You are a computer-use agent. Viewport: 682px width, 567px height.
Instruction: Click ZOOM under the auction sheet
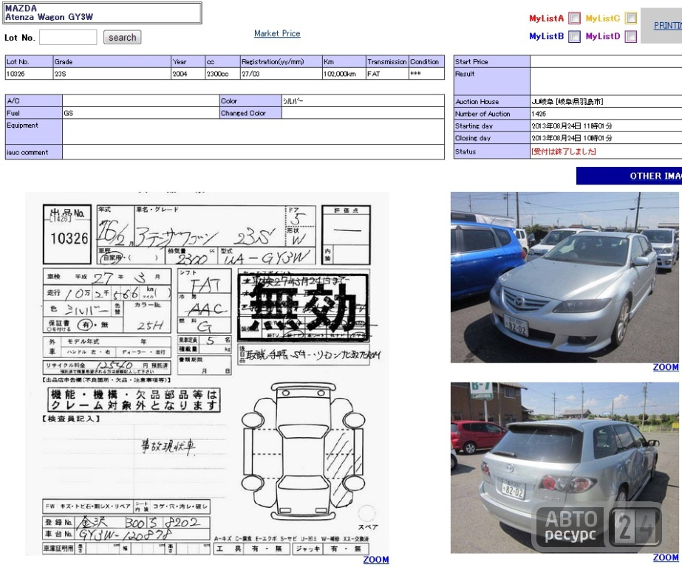point(376,560)
